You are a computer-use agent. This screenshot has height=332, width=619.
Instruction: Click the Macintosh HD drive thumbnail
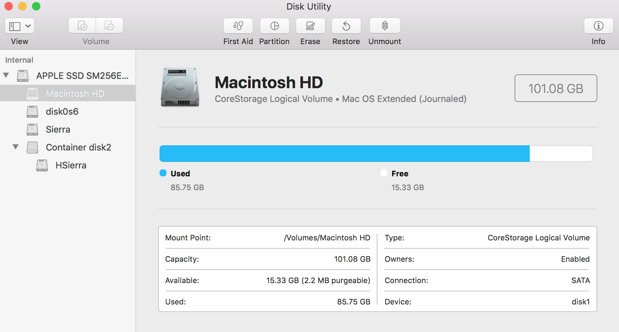[x=180, y=88]
